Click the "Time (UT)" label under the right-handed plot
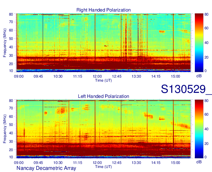 pos(104,80)
